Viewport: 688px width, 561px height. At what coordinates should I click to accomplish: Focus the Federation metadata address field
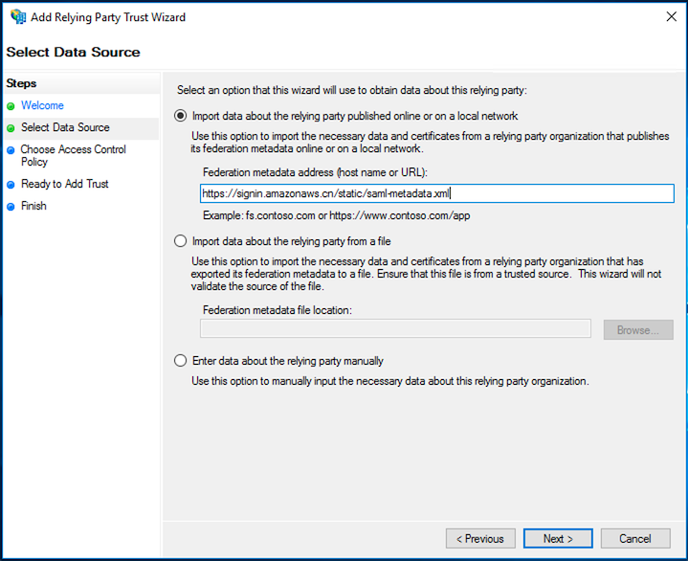437,193
